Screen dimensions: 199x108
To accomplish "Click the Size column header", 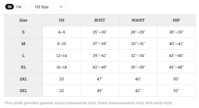I will pos(23,20).
